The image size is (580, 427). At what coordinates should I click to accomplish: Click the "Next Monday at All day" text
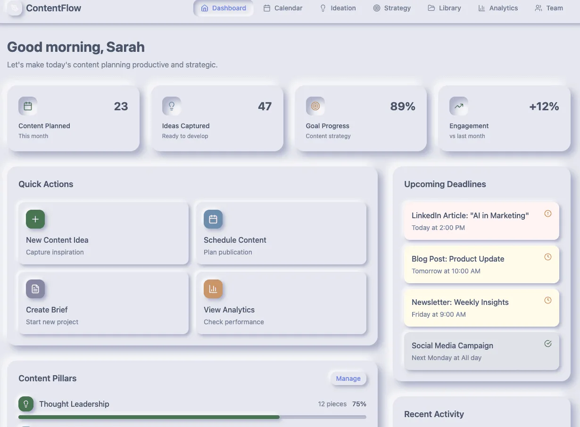click(447, 358)
